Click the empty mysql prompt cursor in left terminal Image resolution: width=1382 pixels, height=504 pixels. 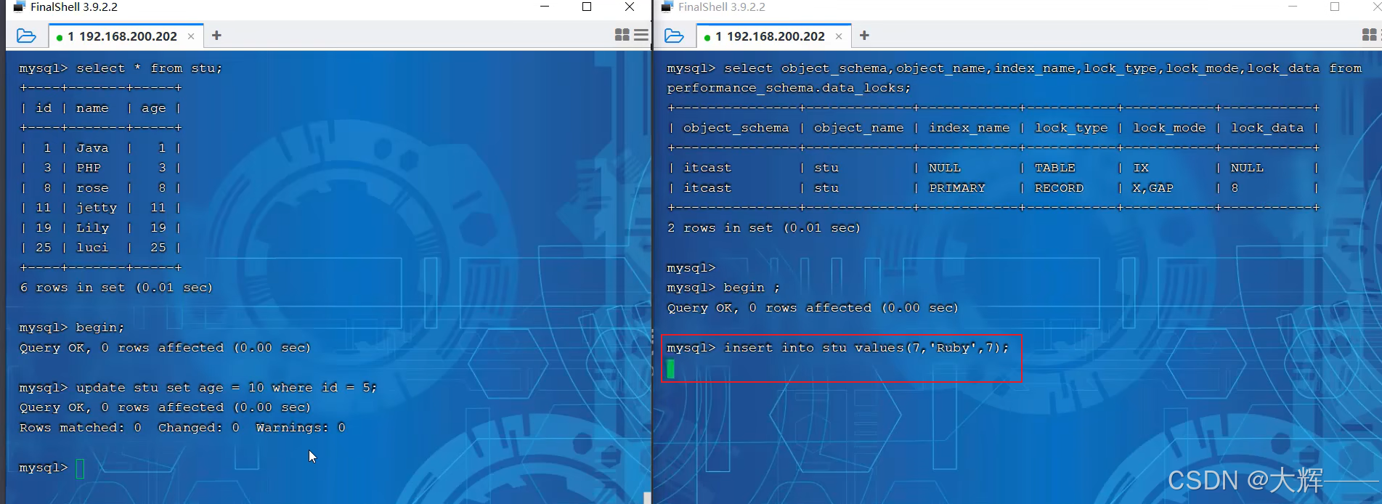80,468
